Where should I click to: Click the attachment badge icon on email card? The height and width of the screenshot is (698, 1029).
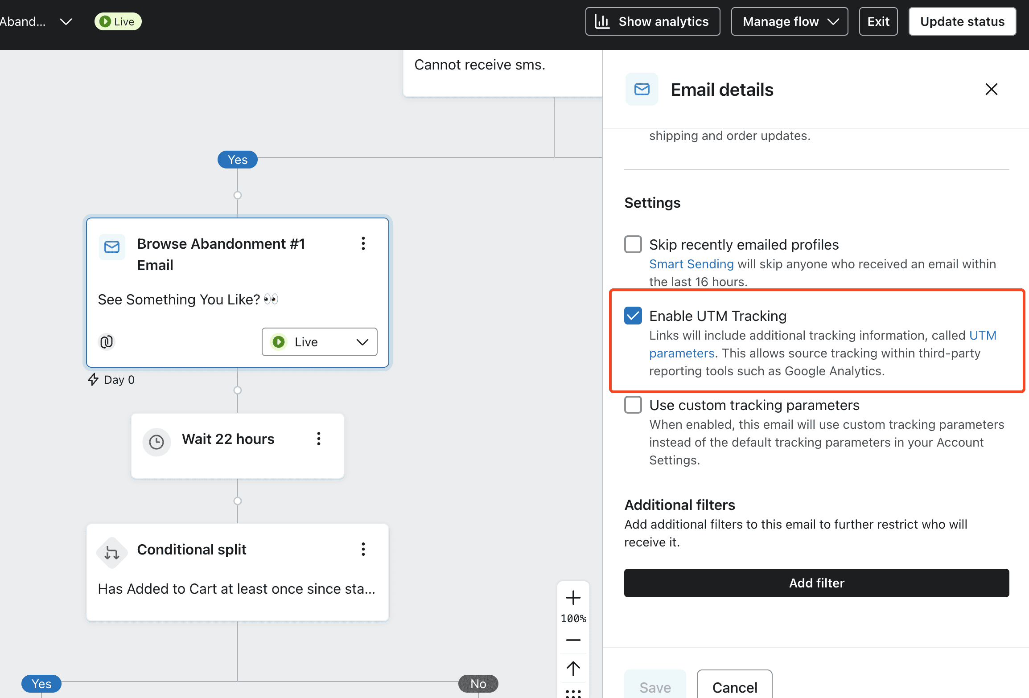point(107,342)
